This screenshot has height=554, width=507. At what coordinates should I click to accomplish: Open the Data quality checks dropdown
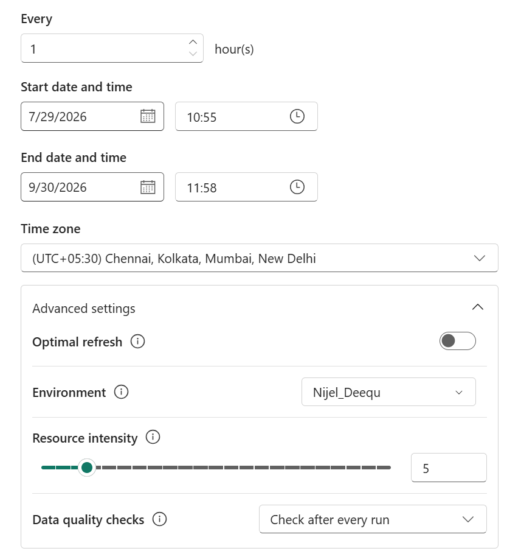[x=373, y=519]
